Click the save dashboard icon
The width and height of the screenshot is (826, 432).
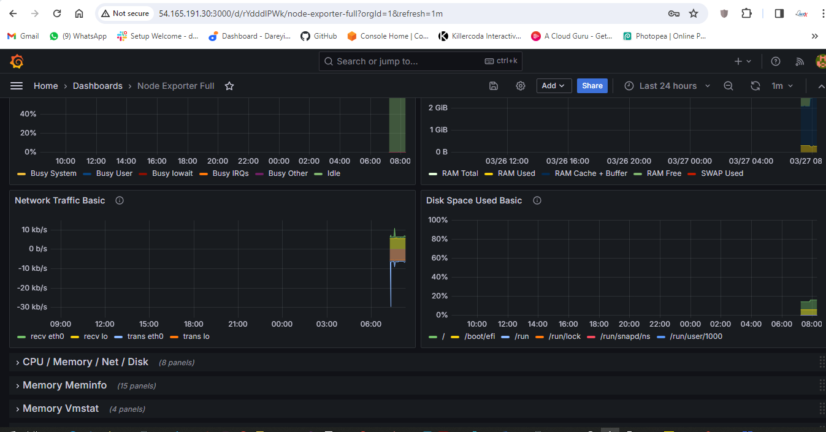click(x=494, y=86)
